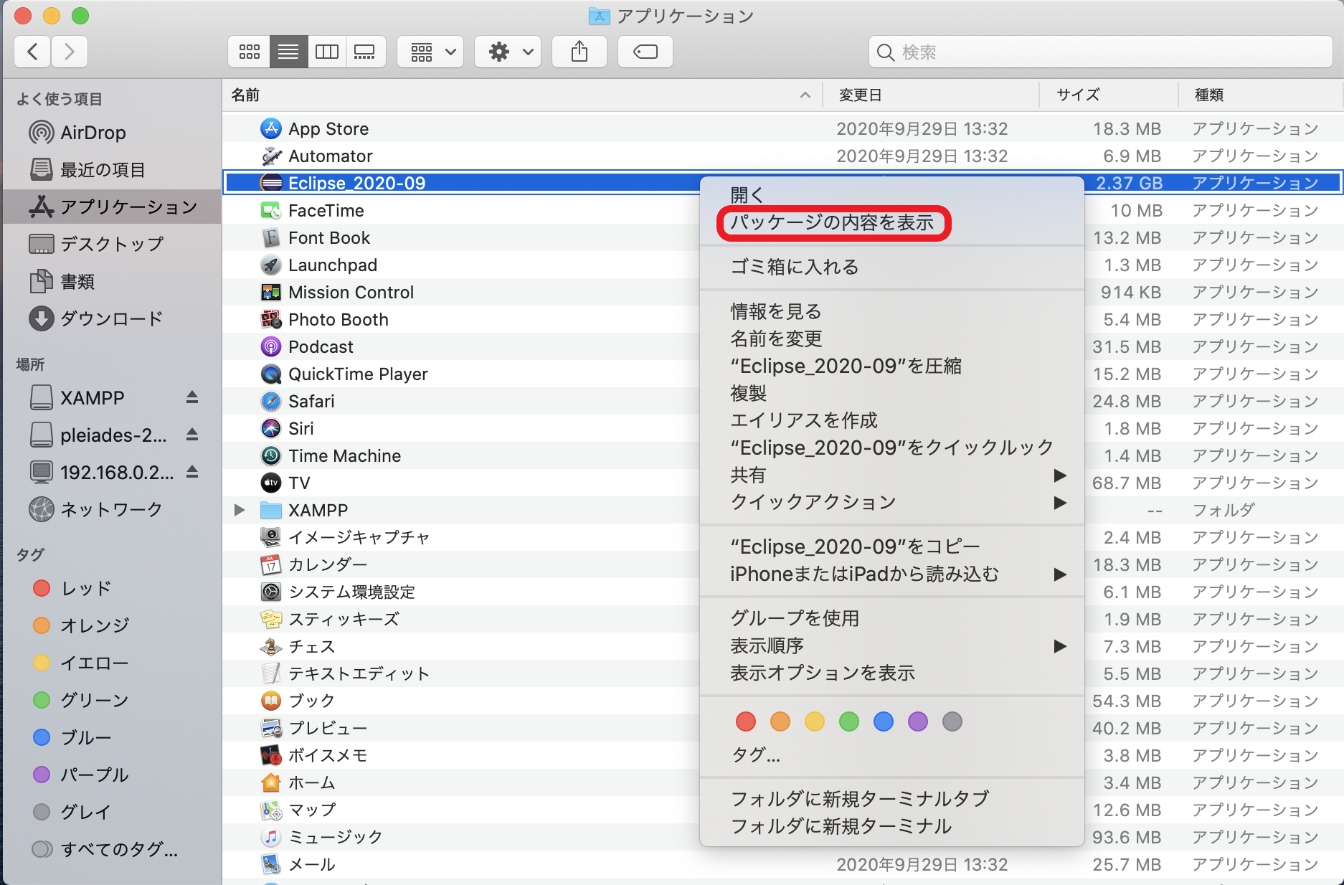Open the クイックアクション submenu
The height and width of the screenshot is (885, 1344).
click(891, 502)
